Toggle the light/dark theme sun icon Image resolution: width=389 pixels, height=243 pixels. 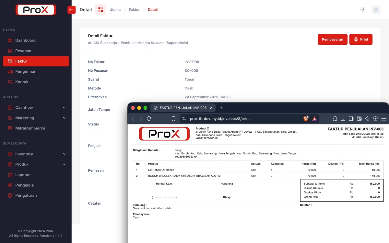click(362, 10)
